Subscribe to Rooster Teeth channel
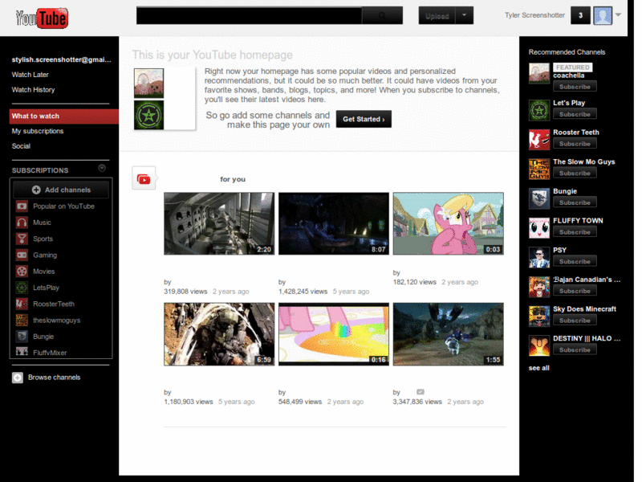This screenshot has height=482, width=642. tap(575, 144)
